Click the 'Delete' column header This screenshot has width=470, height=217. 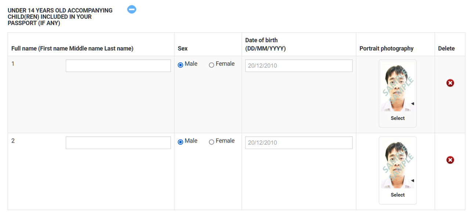pos(446,48)
